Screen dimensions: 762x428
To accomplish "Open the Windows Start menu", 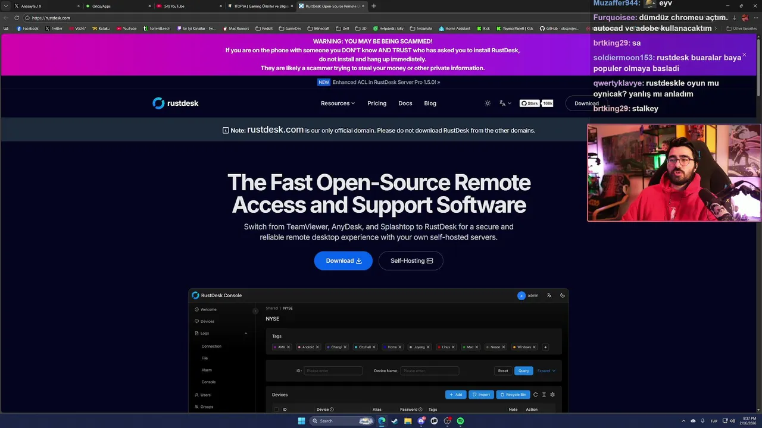I will pos(301,421).
